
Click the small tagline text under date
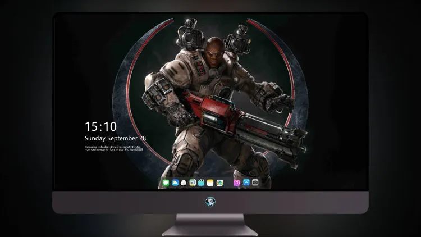(114, 148)
